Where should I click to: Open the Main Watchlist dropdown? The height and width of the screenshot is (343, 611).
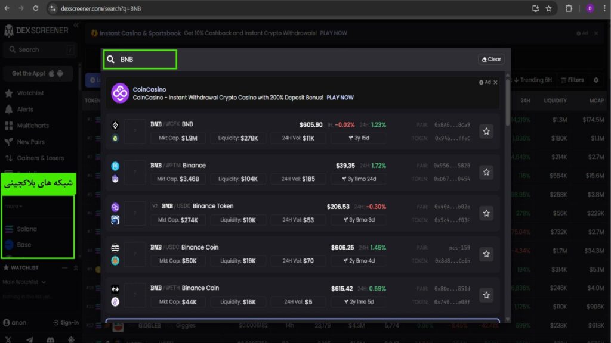(x=24, y=282)
